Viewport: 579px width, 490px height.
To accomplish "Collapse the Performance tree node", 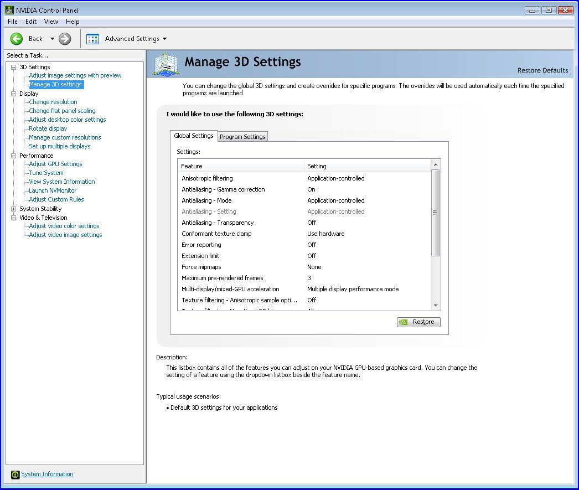I will 14,156.
